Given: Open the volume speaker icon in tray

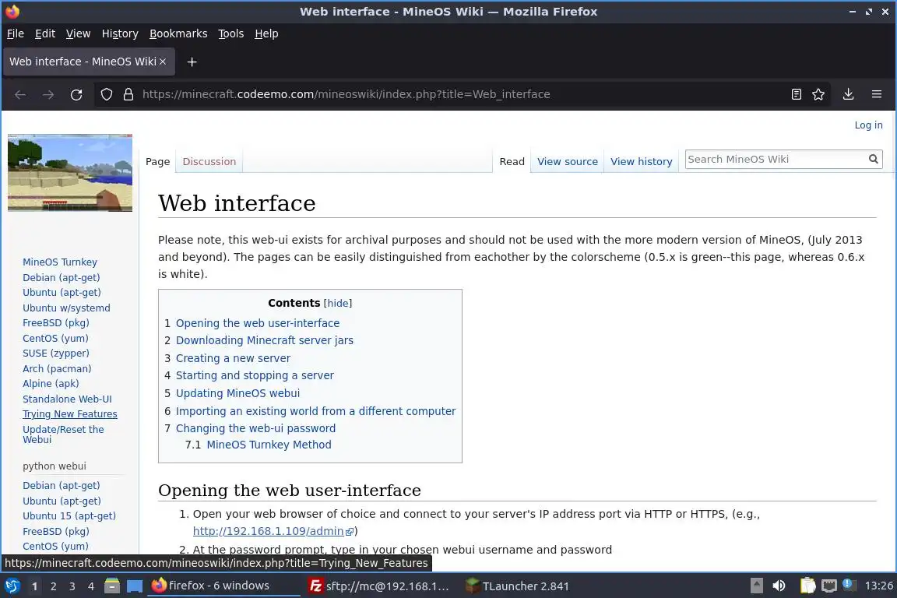Looking at the screenshot, I should (779, 586).
